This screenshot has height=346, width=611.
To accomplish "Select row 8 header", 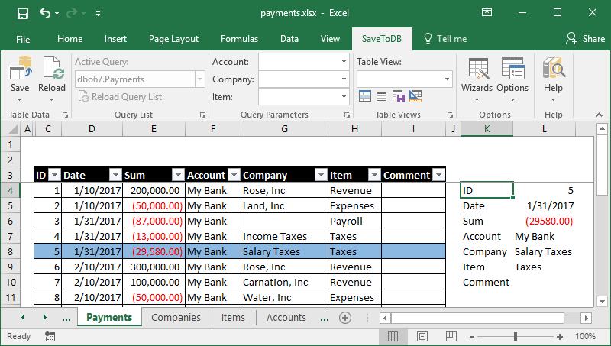I will 10,252.
